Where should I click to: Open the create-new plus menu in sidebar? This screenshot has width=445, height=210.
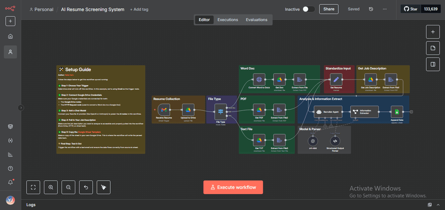(x=10, y=21)
